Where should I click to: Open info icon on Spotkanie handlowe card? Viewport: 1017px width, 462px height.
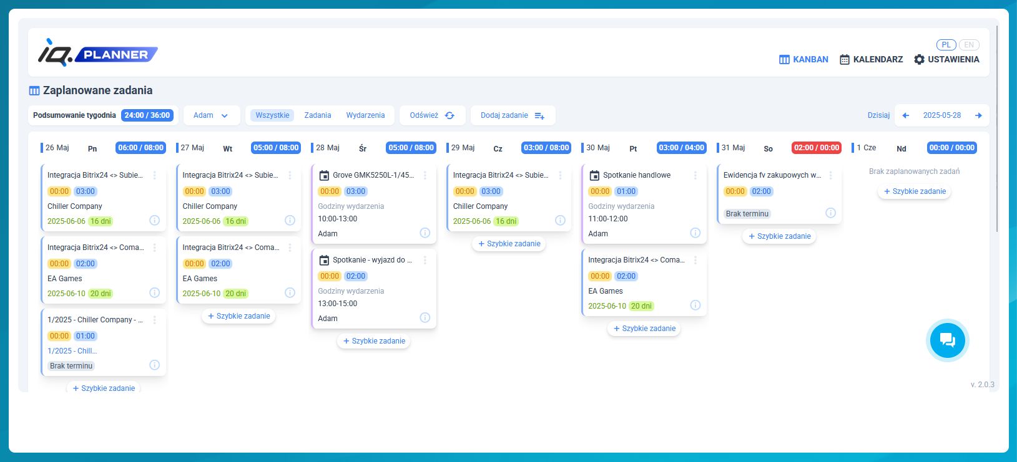[695, 233]
